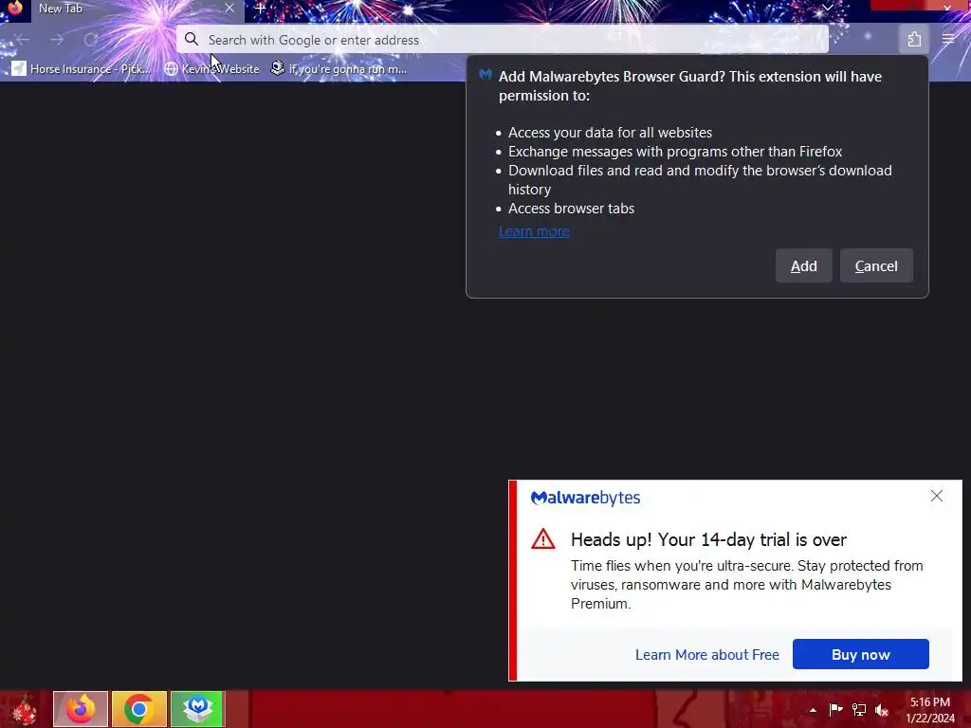Launch Chrome from the taskbar
The height and width of the screenshot is (728, 971).
coord(139,709)
